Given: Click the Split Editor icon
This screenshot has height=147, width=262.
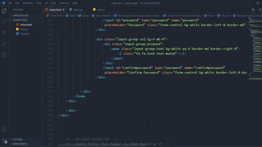Looking at the screenshot, I should [260, 10].
